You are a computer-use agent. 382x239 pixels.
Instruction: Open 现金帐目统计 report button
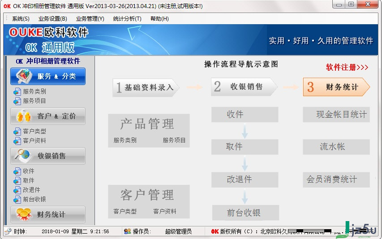(x=336, y=115)
